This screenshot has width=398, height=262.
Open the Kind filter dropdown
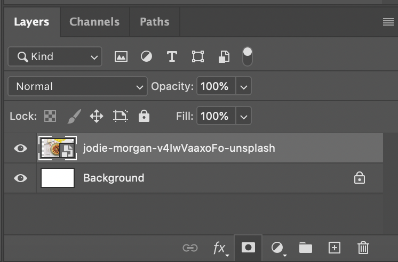coord(54,56)
